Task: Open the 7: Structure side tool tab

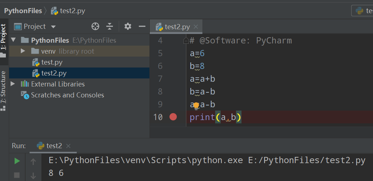Action: 3,91
